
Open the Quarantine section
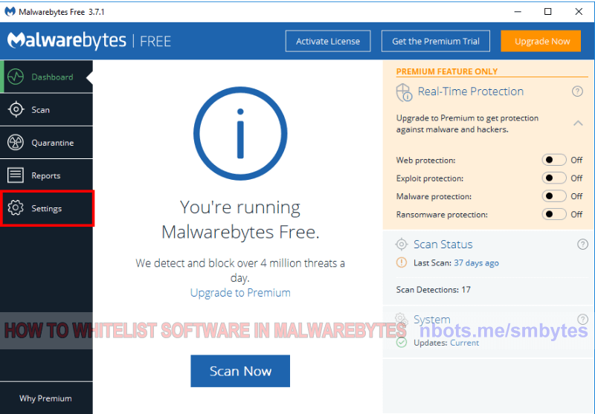[46, 143]
